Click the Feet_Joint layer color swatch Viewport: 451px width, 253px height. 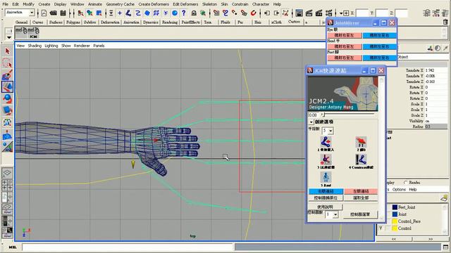pyautogui.click(x=395, y=207)
